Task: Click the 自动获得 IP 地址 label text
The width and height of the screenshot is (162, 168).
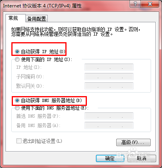Action: point(43,52)
